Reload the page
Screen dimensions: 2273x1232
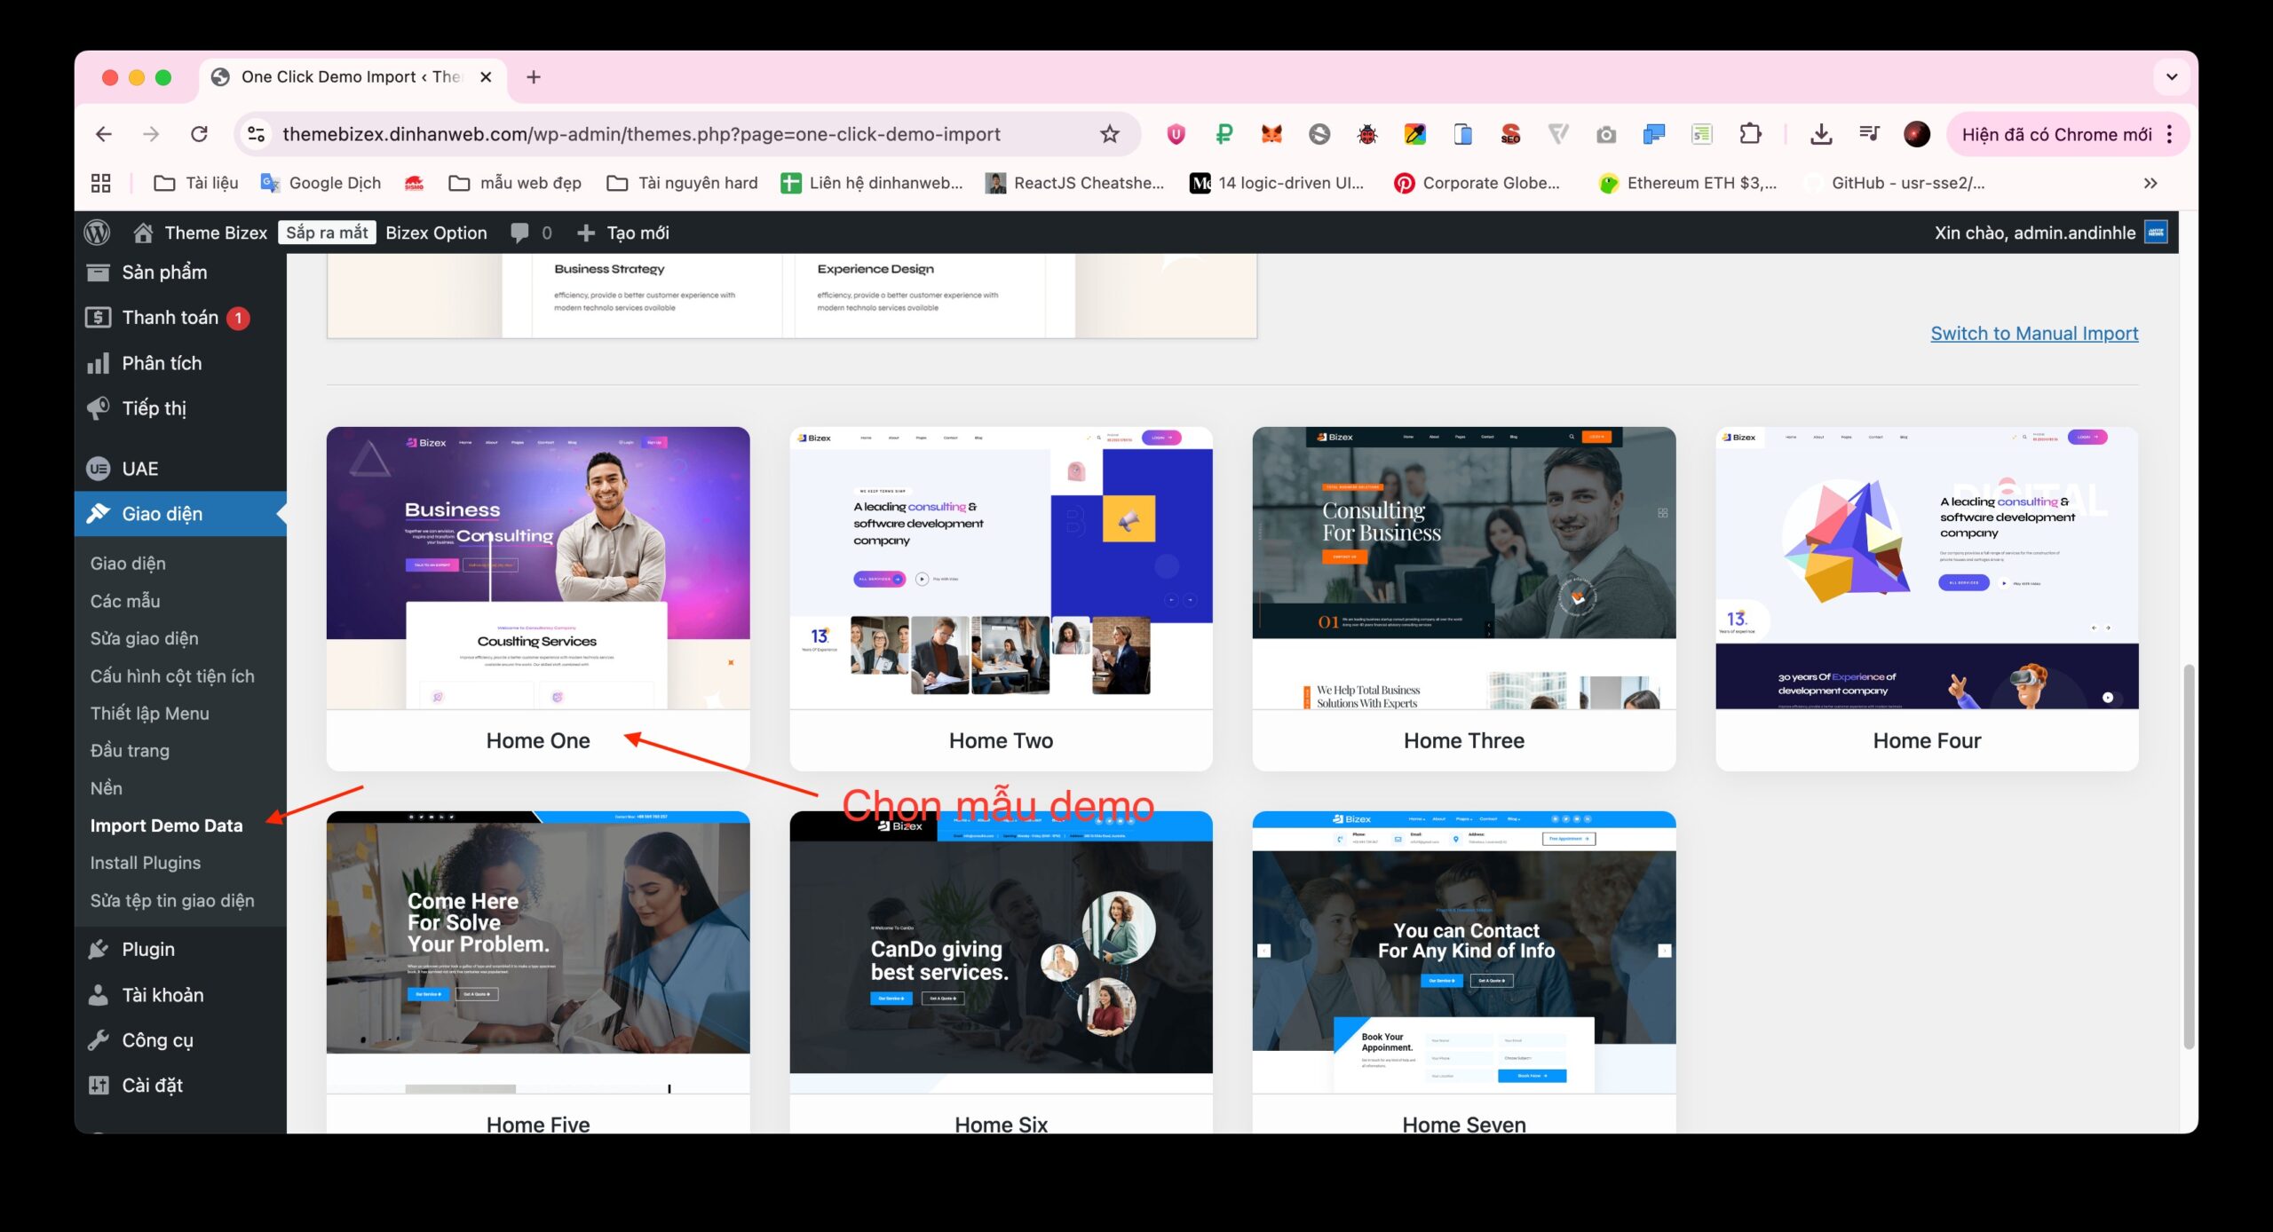199,134
